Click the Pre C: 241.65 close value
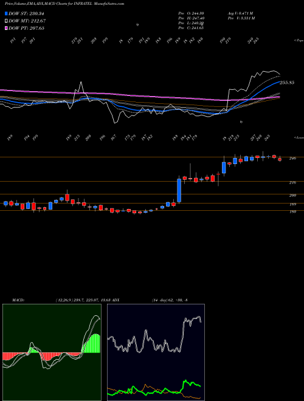This screenshot has height=401, width=304. [x=191, y=28]
